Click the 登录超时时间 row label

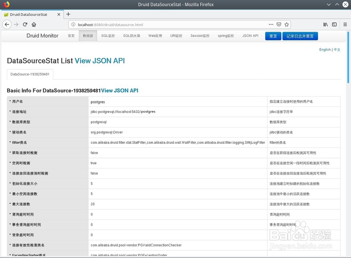click(x=23, y=235)
